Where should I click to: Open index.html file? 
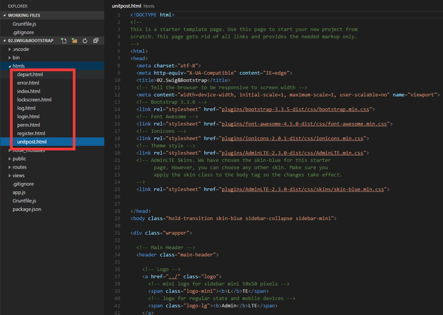(28, 91)
